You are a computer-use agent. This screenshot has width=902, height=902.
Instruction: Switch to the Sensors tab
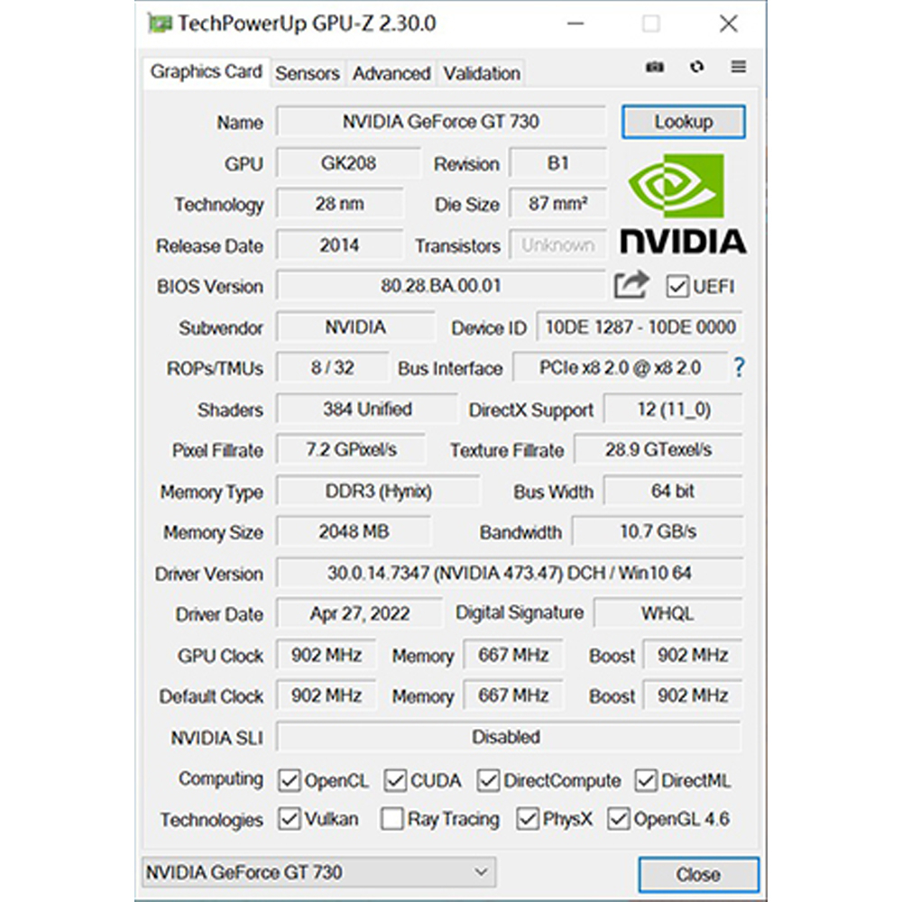tap(308, 73)
